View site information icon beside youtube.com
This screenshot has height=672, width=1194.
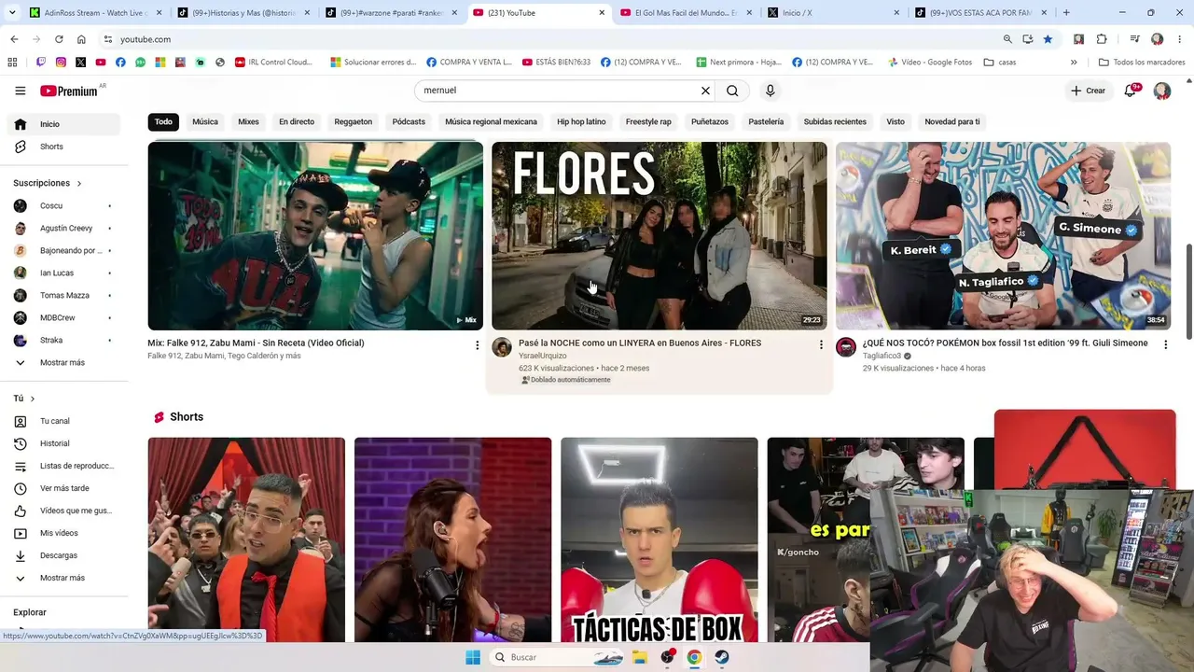point(108,39)
